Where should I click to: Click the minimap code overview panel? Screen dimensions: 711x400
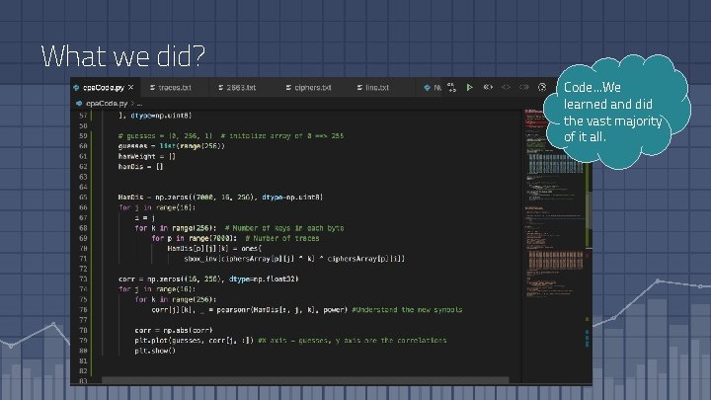pos(554,204)
